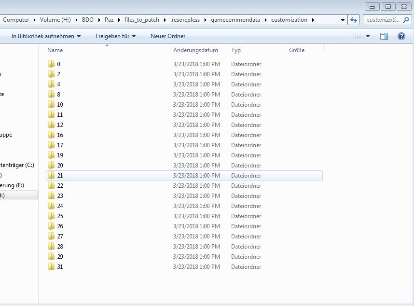Open 'In Bibliothek aufnehmen' dropdown
This screenshot has height=306, width=414.
click(x=46, y=36)
